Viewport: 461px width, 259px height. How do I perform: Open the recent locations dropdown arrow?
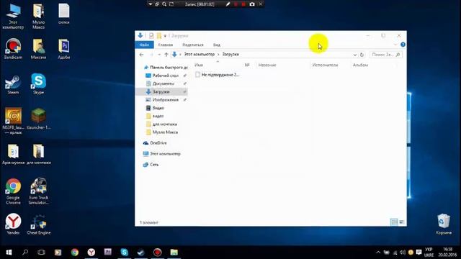click(159, 55)
